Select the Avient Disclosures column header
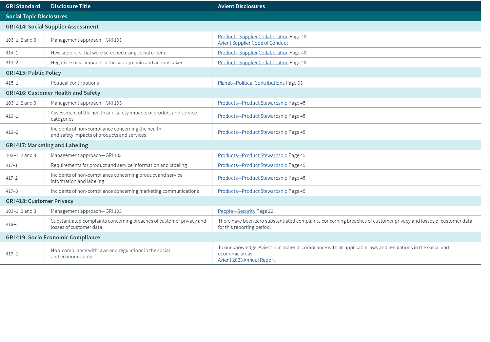 241,6
